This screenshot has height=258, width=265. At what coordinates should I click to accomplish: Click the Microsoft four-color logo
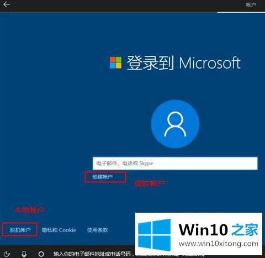point(115,62)
